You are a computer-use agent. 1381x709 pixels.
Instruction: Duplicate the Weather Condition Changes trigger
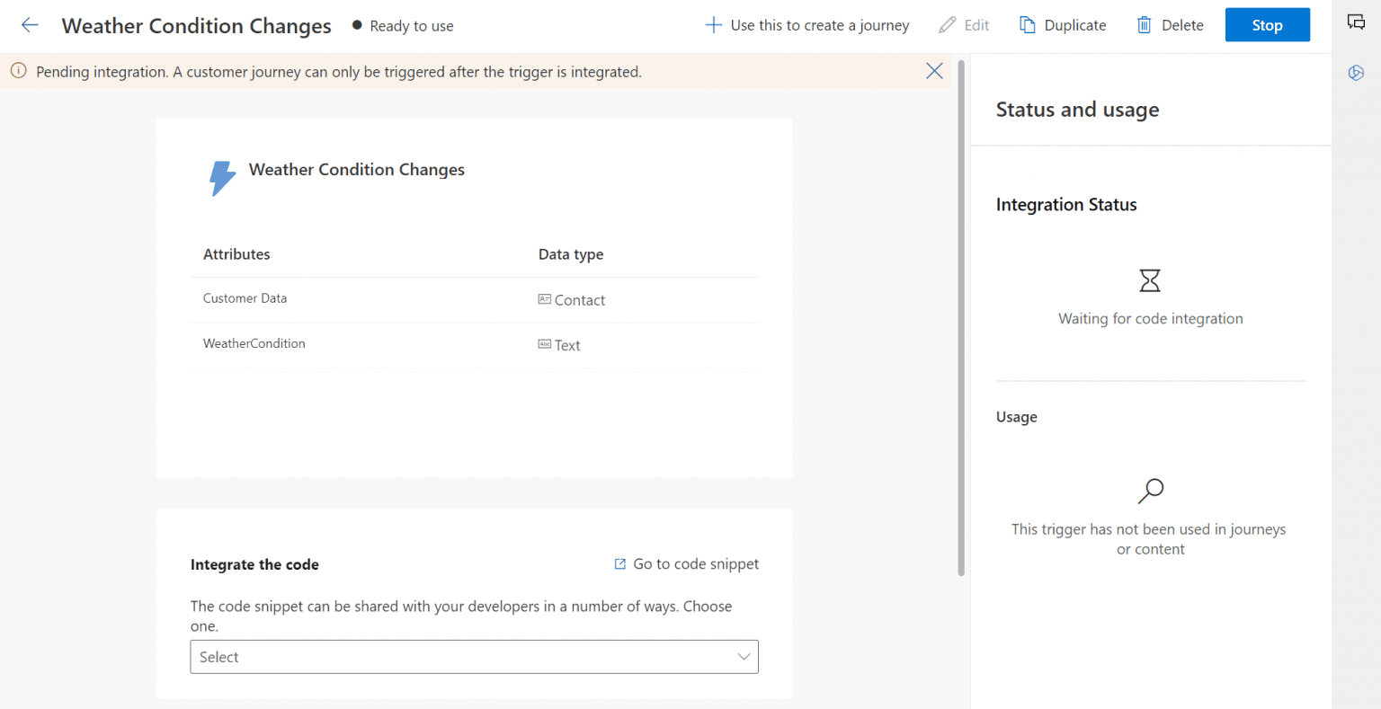[x=1063, y=25]
